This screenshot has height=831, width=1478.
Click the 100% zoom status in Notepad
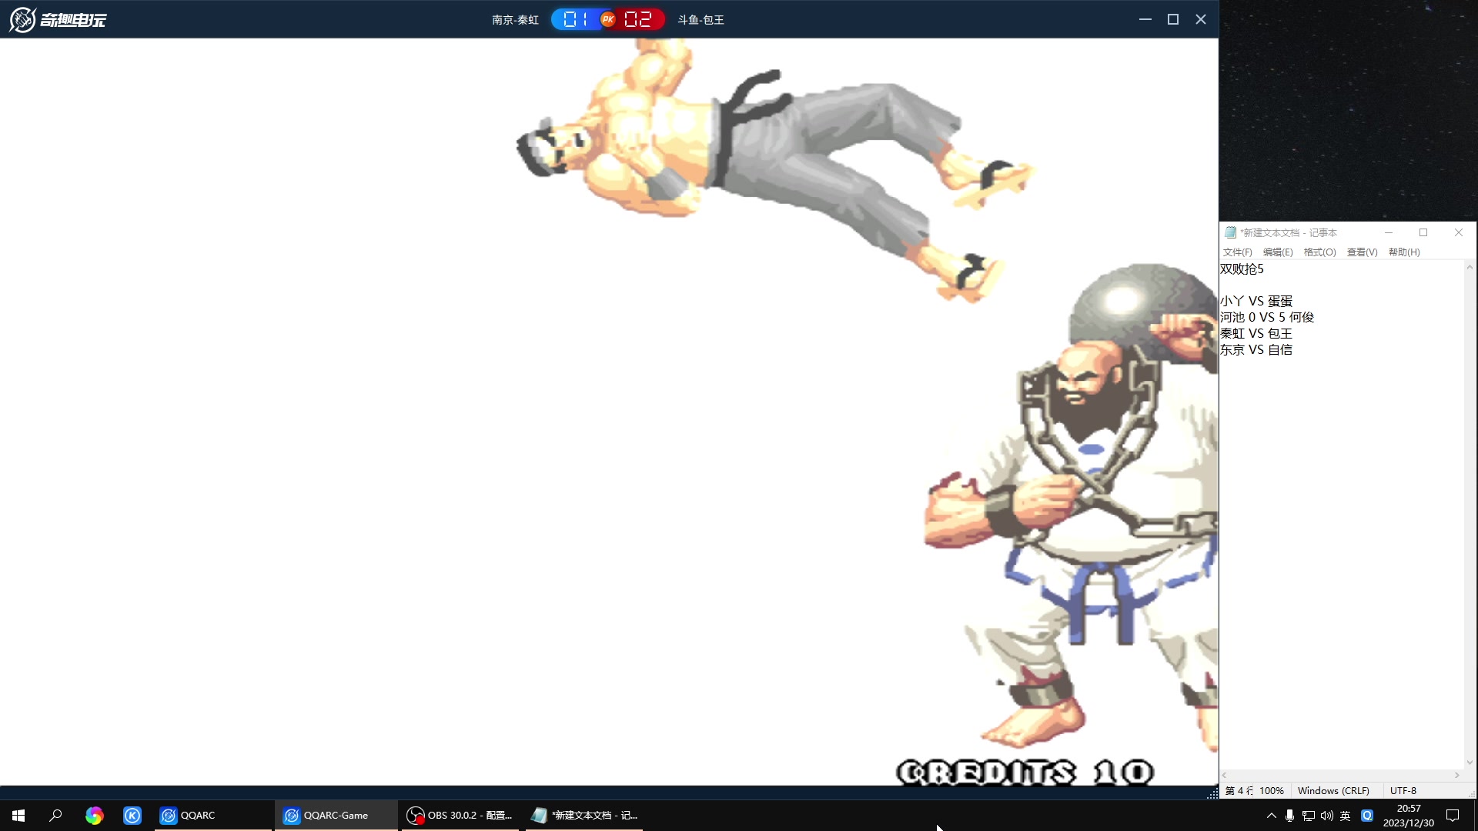click(x=1272, y=791)
